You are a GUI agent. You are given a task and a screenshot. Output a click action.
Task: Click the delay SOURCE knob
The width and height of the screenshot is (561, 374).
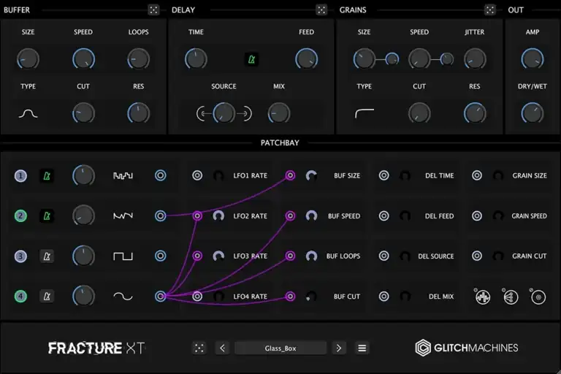224,113
